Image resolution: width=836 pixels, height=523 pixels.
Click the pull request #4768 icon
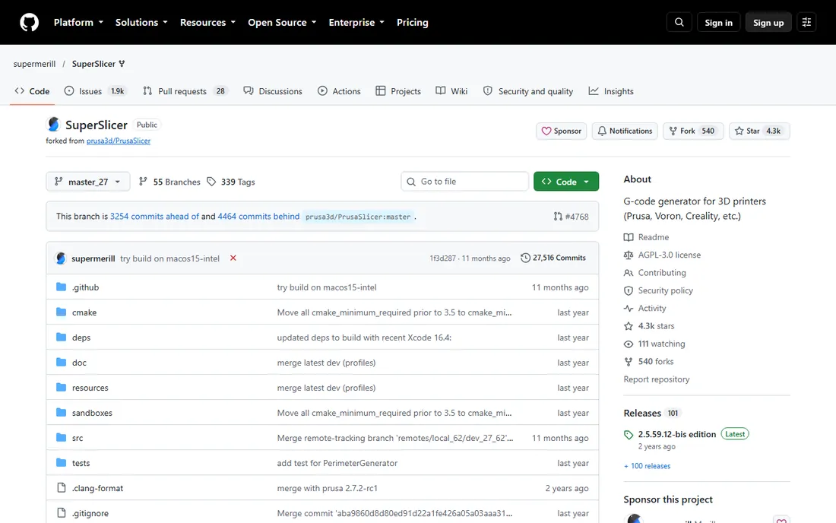click(558, 217)
